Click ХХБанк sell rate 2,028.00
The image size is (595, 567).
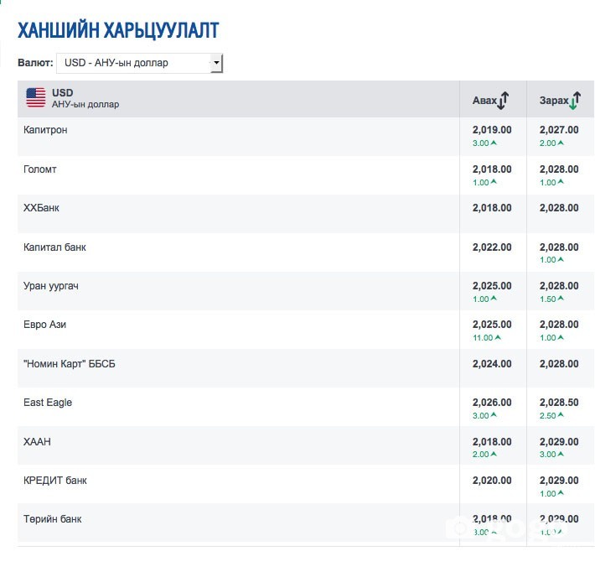(x=559, y=208)
